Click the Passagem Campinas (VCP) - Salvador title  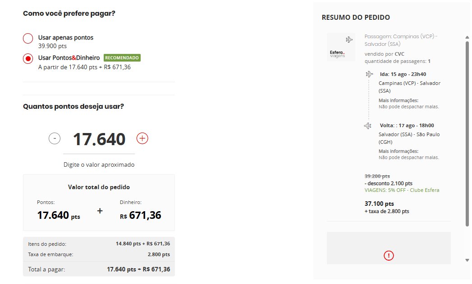click(x=401, y=40)
